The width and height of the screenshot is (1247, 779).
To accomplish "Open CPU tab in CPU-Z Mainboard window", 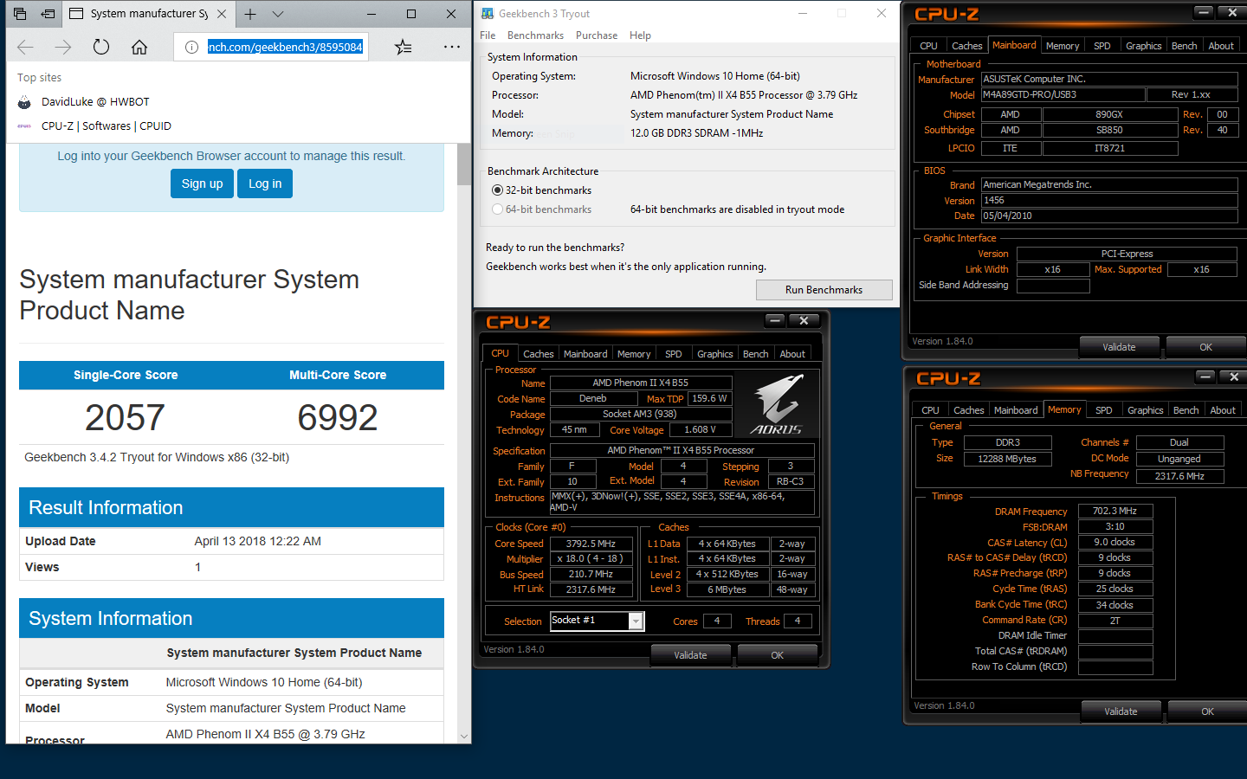I will click(x=928, y=46).
